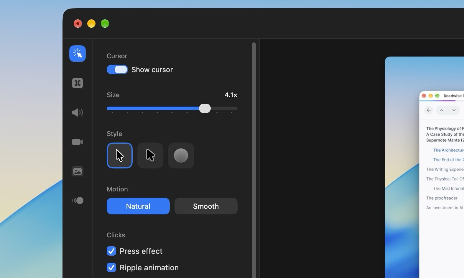Minimize the main window with yellow button
The image size is (464, 278).
pos(91,24)
